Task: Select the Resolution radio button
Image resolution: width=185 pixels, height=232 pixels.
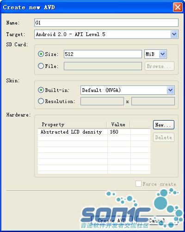Action: coord(41,101)
